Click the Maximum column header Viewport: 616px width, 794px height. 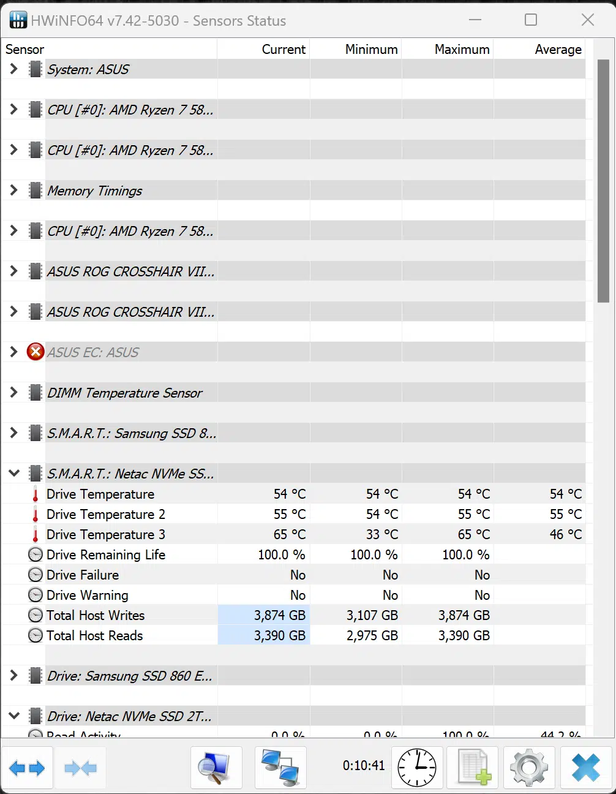[462, 50]
